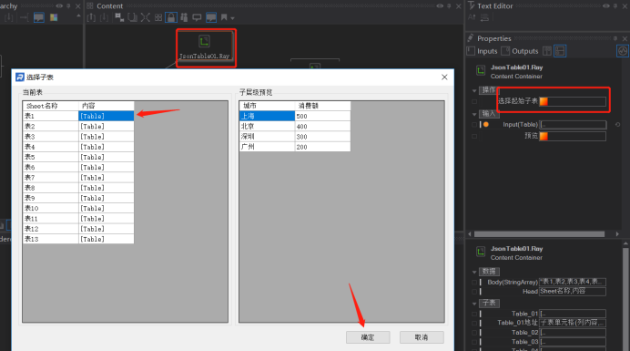The height and width of the screenshot is (351, 630).
Task: Click the 确定 button in the dialog
Action: pyautogui.click(x=368, y=337)
